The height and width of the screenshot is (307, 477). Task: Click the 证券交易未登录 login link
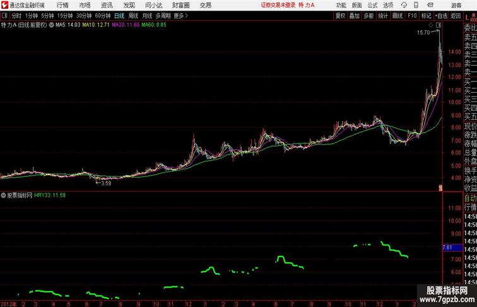(278, 5)
